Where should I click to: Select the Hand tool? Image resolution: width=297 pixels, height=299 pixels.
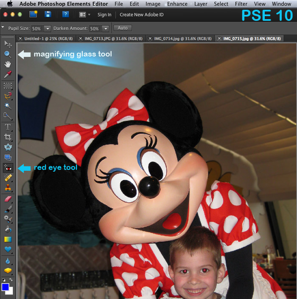click(8, 65)
